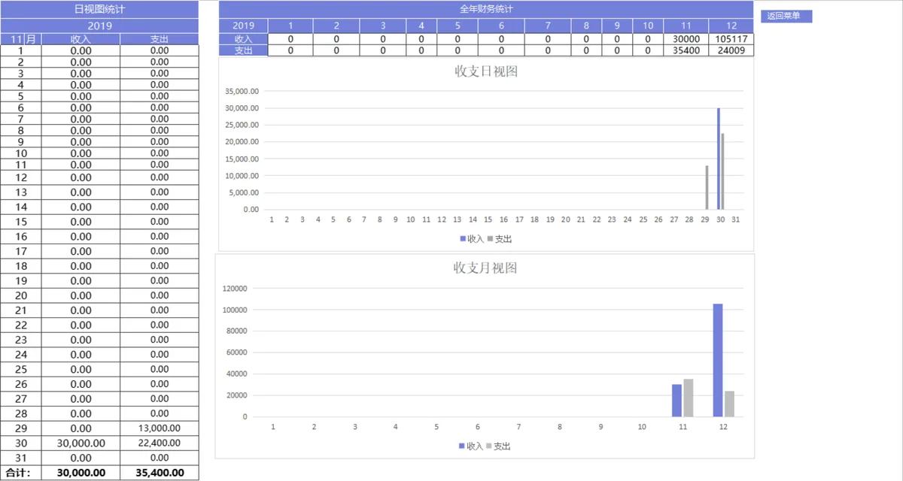903x481 pixels.
Task: Click month 6 header in annual table
Action: 501,26
